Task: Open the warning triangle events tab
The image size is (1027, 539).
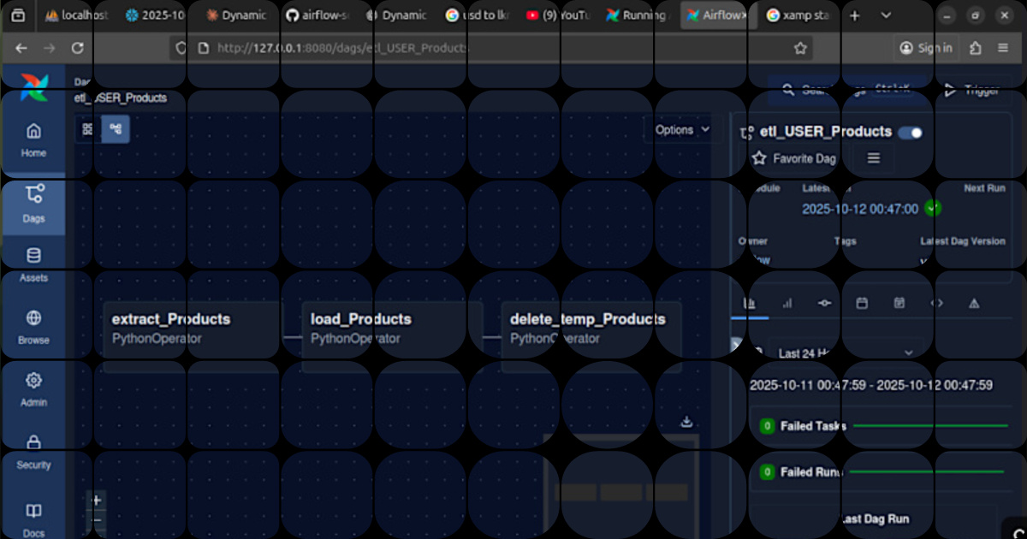Action: point(974,303)
